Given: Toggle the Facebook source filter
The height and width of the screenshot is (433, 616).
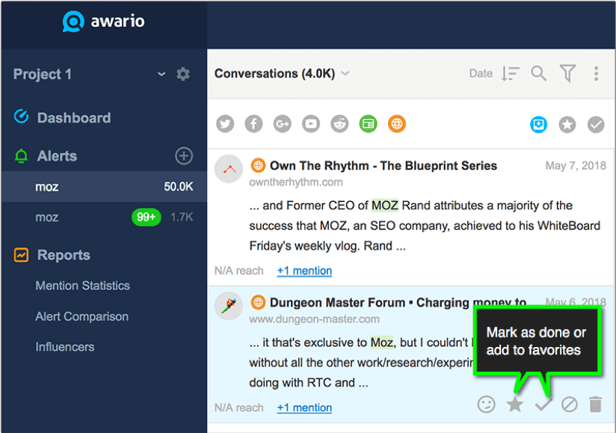Looking at the screenshot, I should (253, 124).
